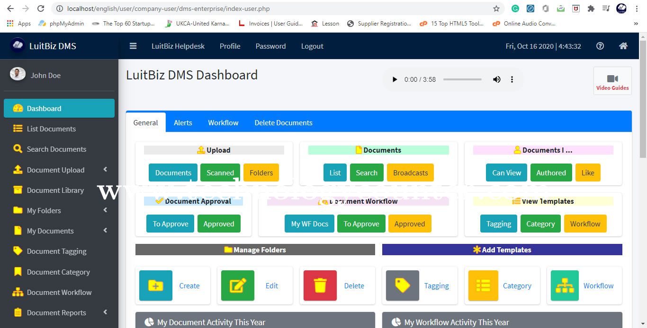Open the Profile link in top bar
The height and width of the screenshot is (328, 647).
click(x=230, y=46)
